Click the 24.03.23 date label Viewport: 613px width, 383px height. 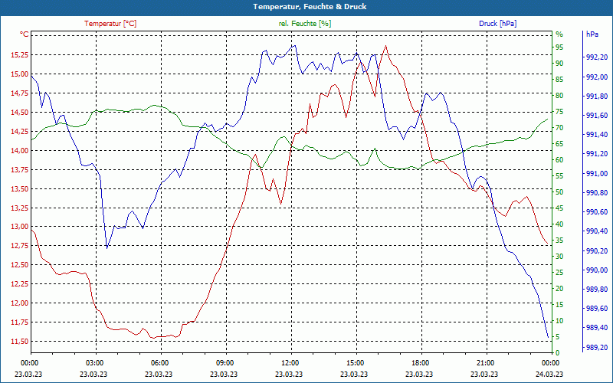pyautogui.click(x=549, y=374)
